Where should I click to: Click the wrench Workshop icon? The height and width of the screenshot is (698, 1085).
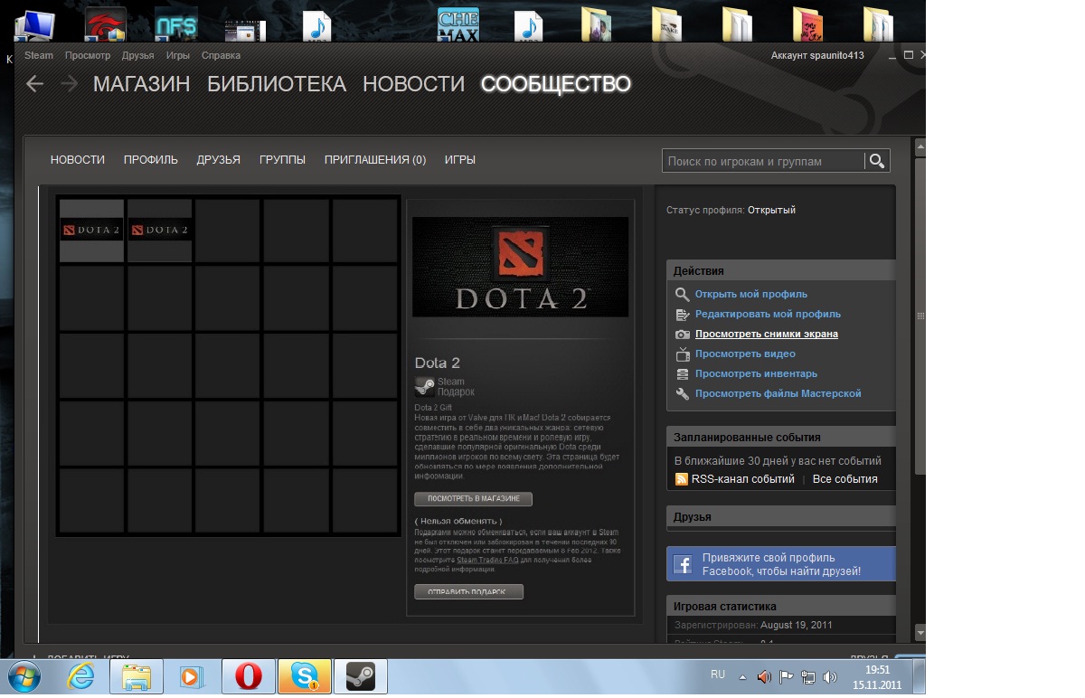click(x=683, y=394)
